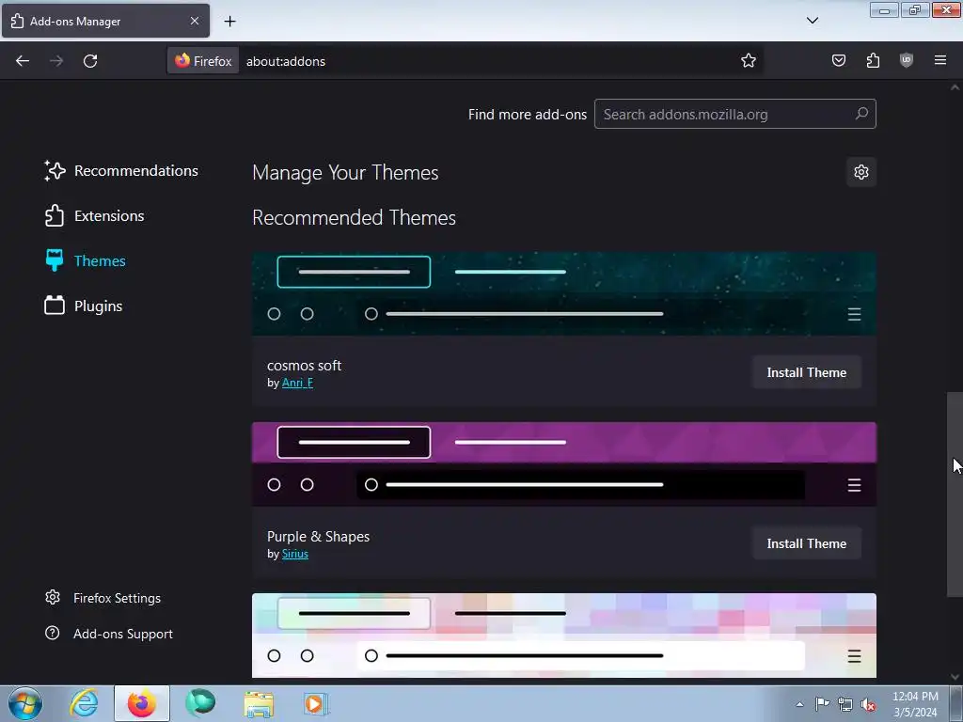This screenshot has width=963, height=722.
Task: Open the theme tools gear button
Action: point(861,172)
